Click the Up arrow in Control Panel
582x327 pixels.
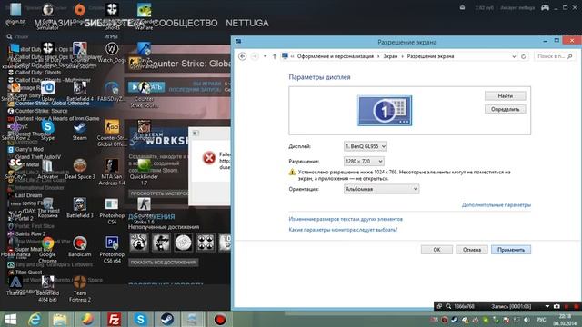click(275, 56)
